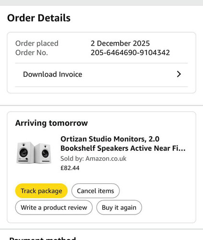This screenshot has height=240, width=203.
Task: Open the Ortizan Studio Monitors title line
Action: pos(110,139)
